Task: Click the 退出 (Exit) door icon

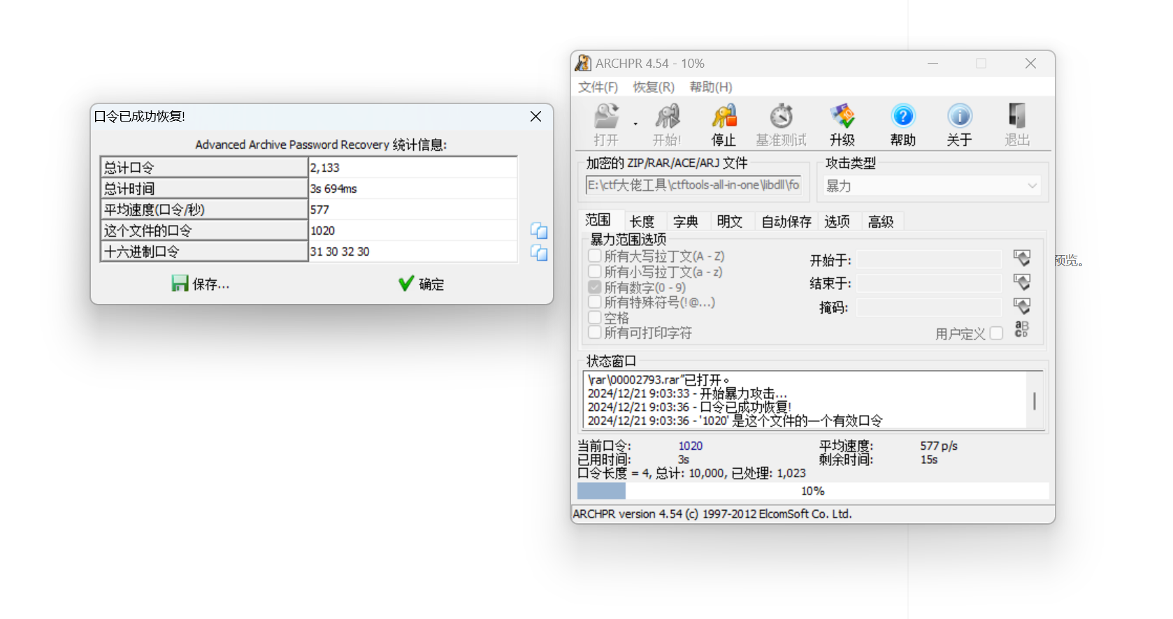Action: click(x=1017, y=124)
